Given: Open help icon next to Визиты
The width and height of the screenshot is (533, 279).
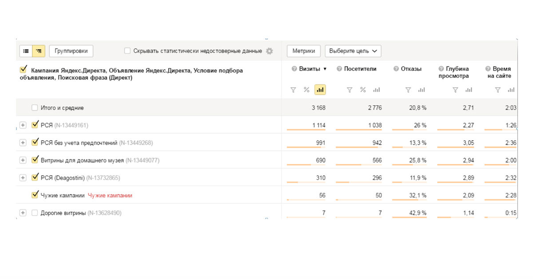Looking at the screenshot, I should [294, 69].
